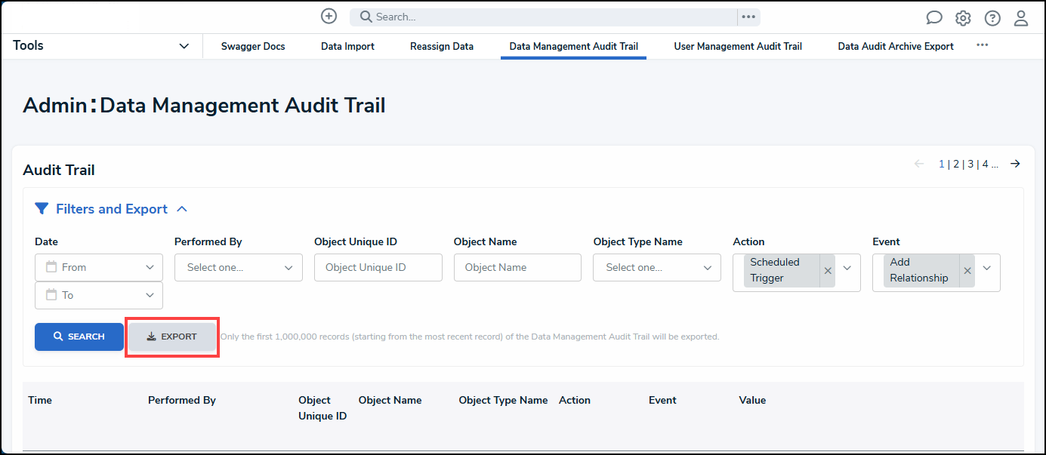Collapse the Filters and Export section

coord(182,209)
